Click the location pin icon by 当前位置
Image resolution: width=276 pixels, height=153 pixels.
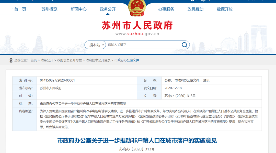[x=11, y=60]
